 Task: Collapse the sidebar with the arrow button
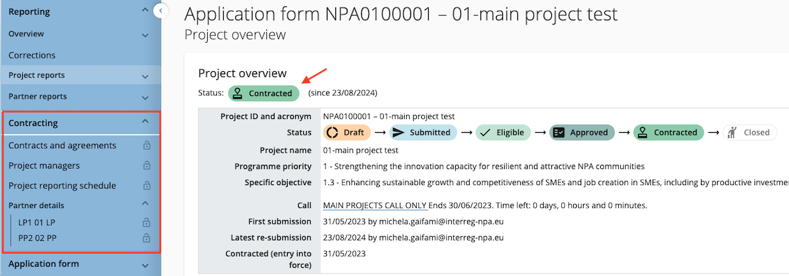point(161,10)
